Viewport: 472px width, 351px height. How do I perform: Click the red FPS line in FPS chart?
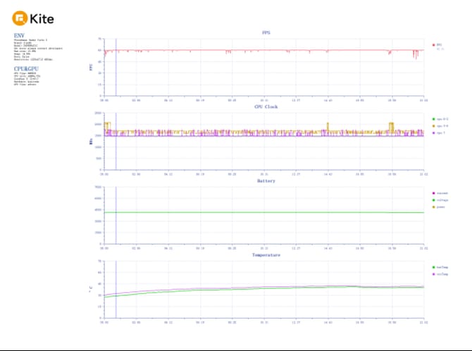[x=264, y=50]
